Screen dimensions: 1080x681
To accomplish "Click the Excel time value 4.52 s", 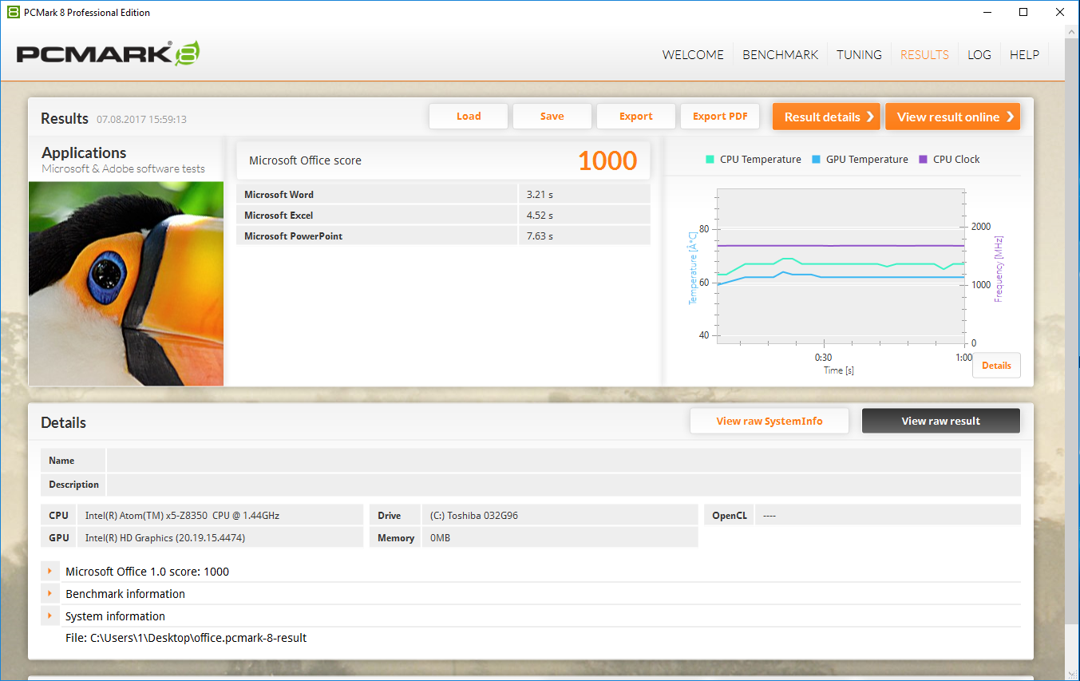I will coord(540,215).
